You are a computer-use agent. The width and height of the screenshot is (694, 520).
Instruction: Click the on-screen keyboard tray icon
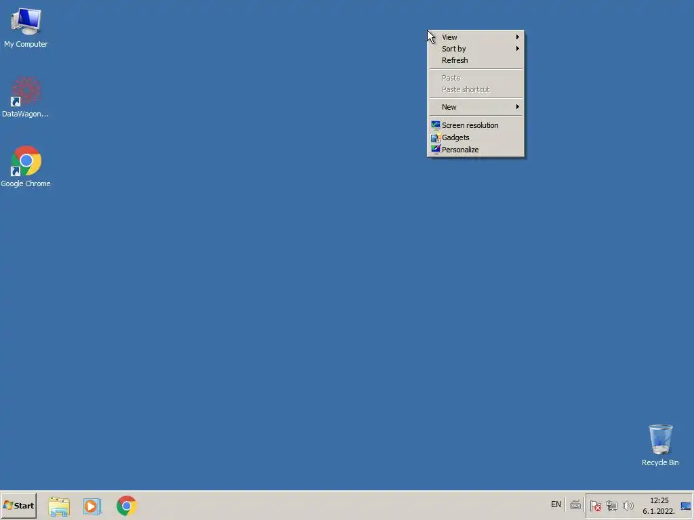[x=575, y=505]
